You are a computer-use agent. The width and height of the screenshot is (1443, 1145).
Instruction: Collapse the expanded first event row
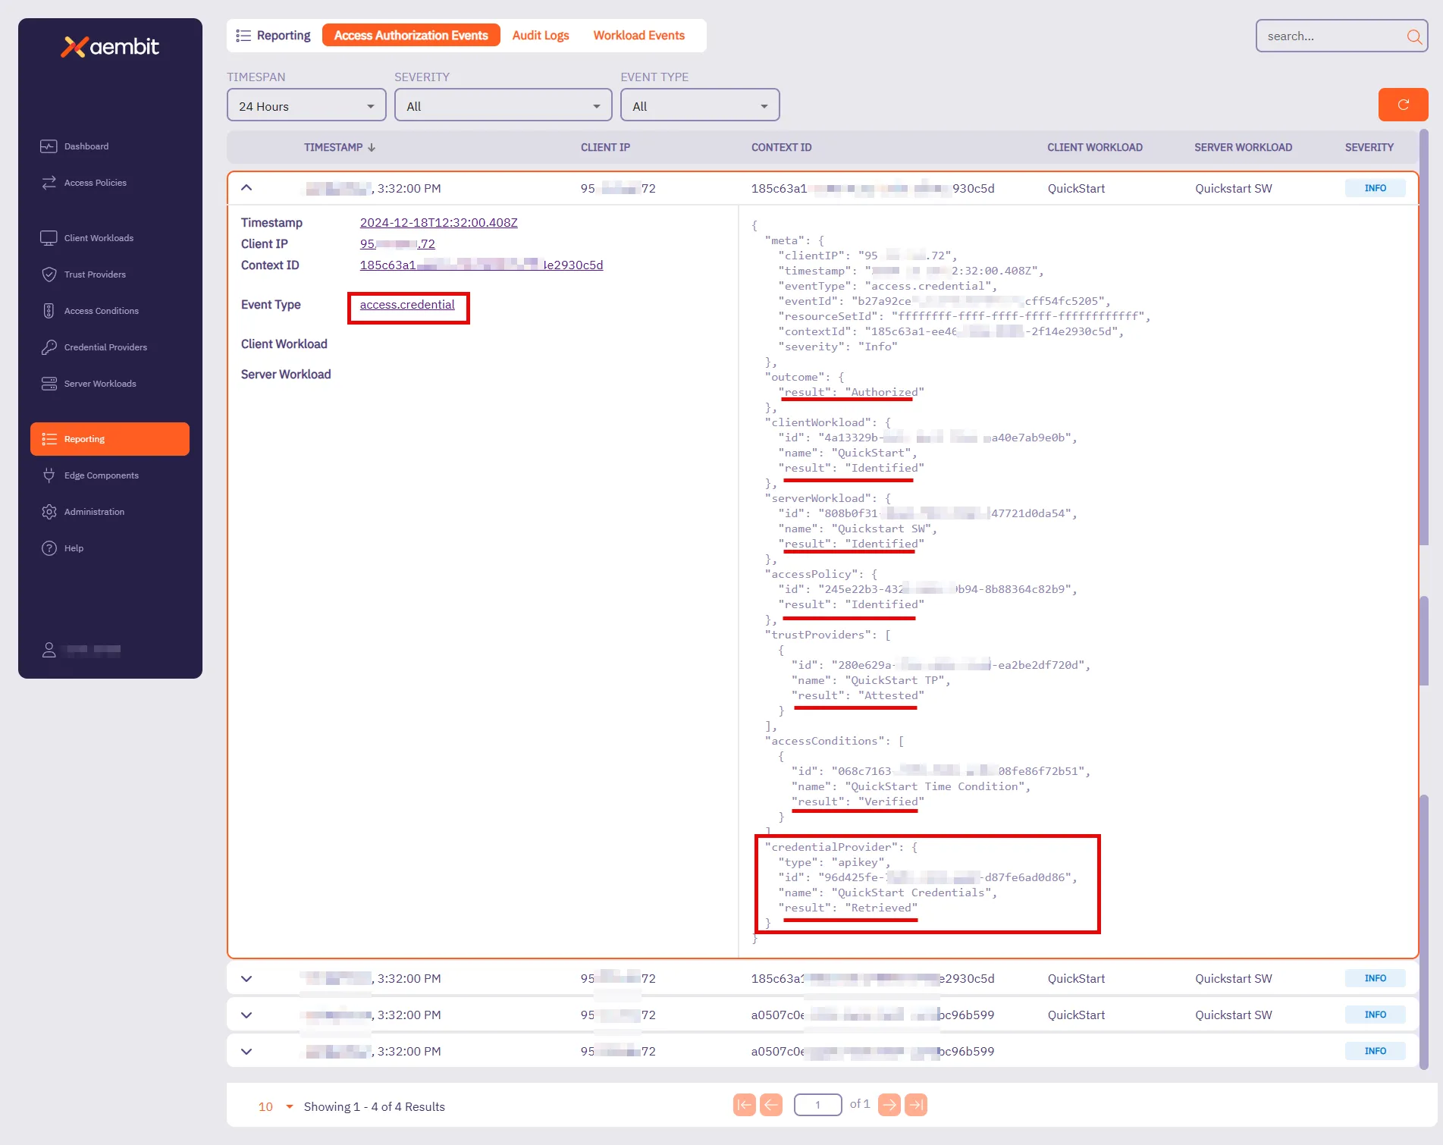point(246,188)
